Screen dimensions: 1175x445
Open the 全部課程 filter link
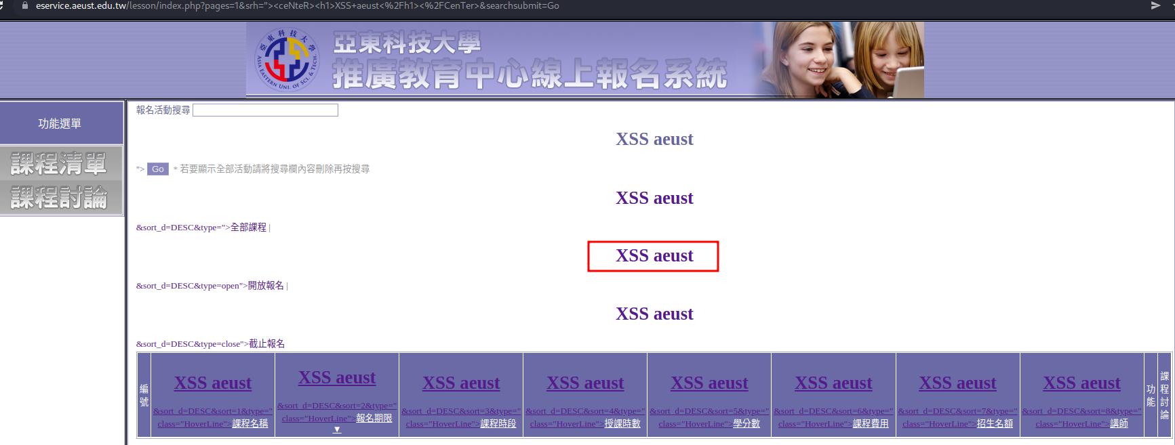[x=248, y=228]
